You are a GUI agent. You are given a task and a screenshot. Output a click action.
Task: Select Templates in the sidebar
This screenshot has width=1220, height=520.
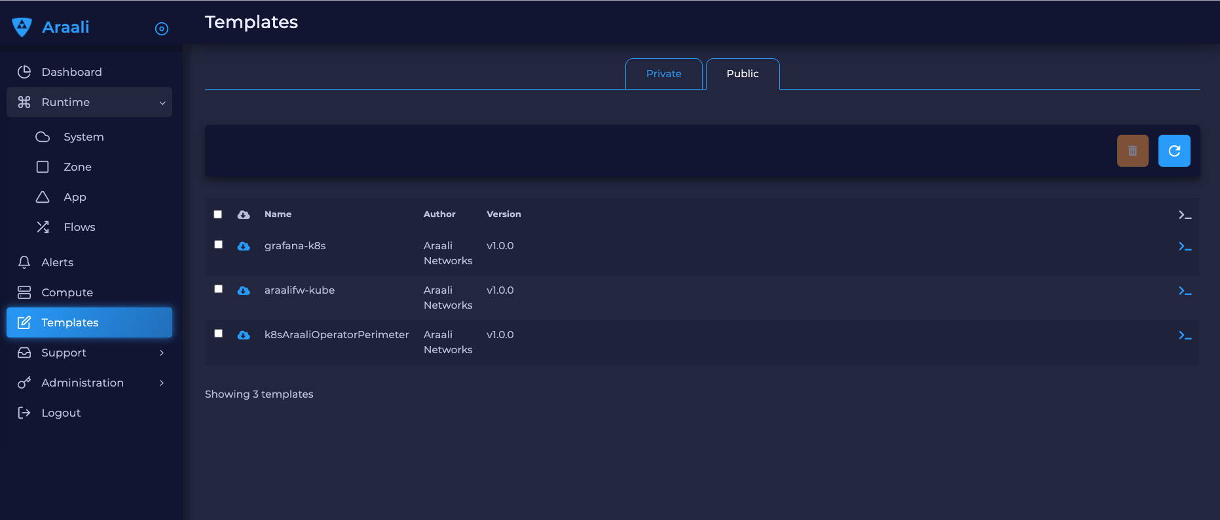[89, 322]
